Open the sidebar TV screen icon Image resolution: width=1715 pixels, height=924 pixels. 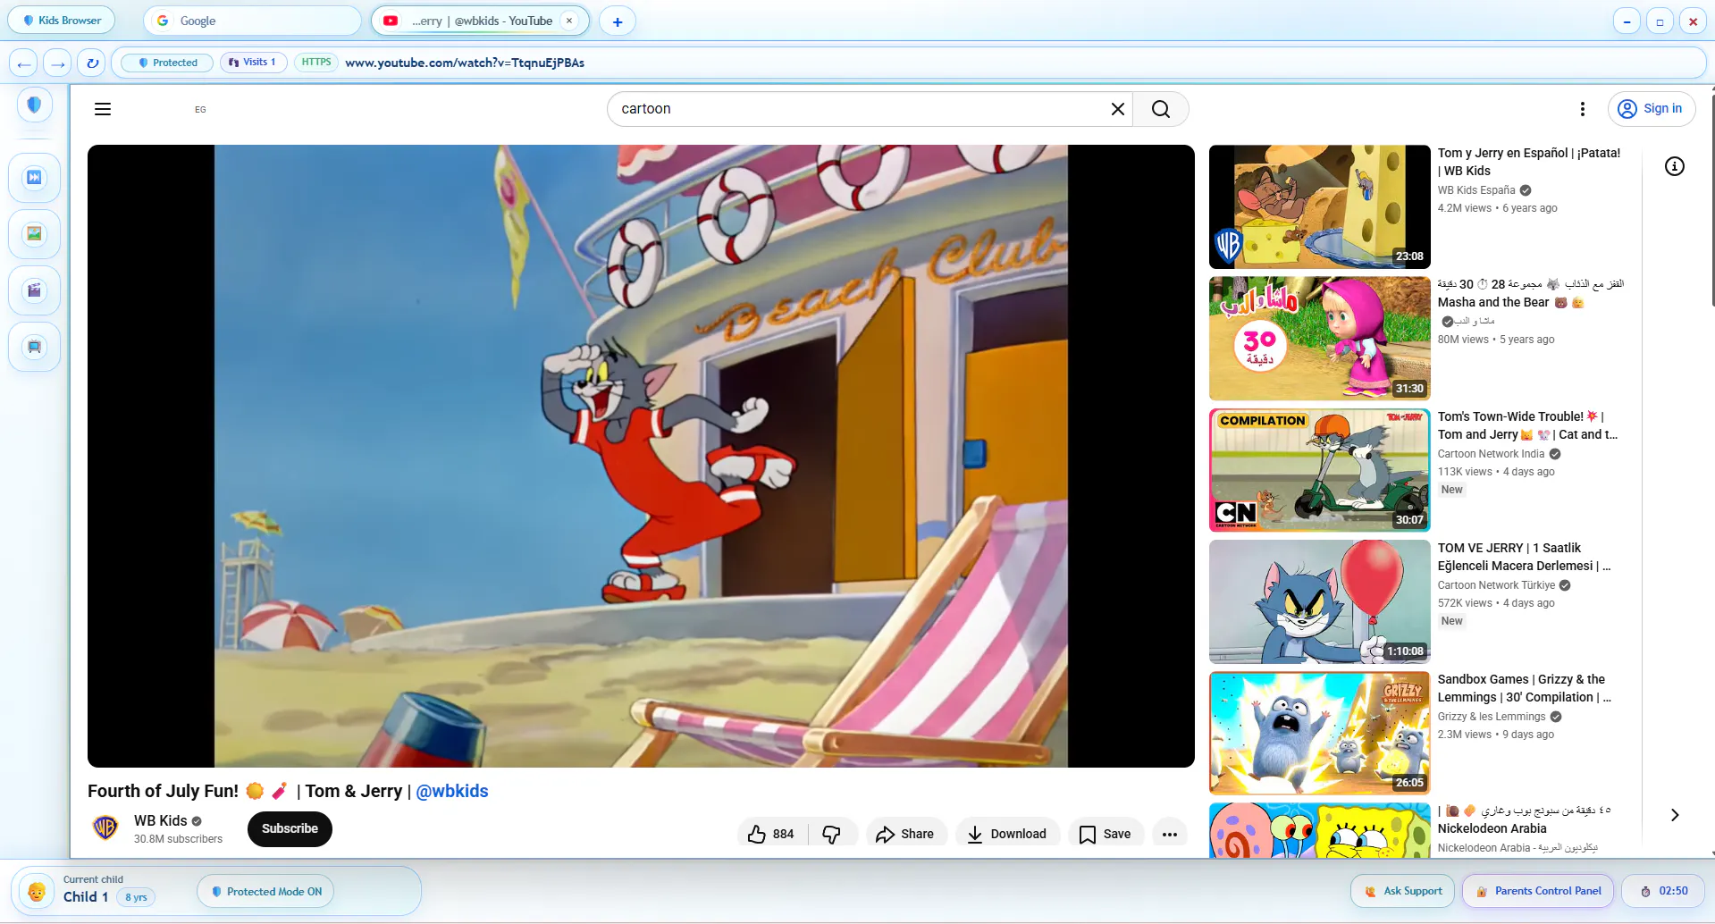(35, 347)
